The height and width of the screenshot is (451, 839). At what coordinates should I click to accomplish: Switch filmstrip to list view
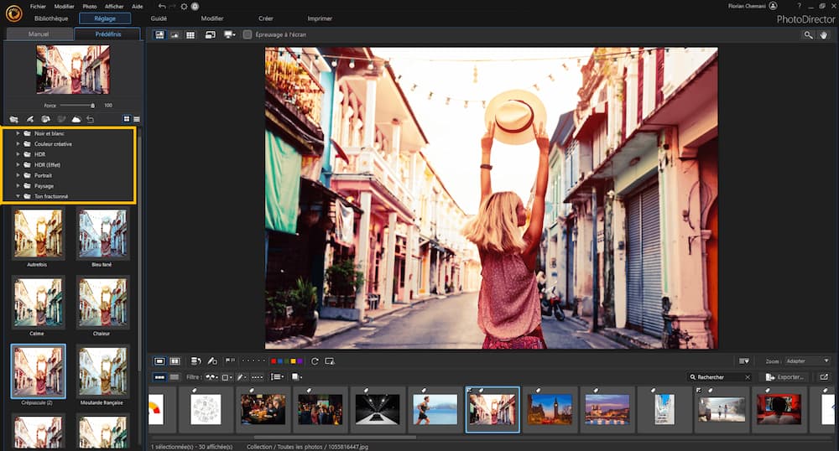click(x=175, y=376)
